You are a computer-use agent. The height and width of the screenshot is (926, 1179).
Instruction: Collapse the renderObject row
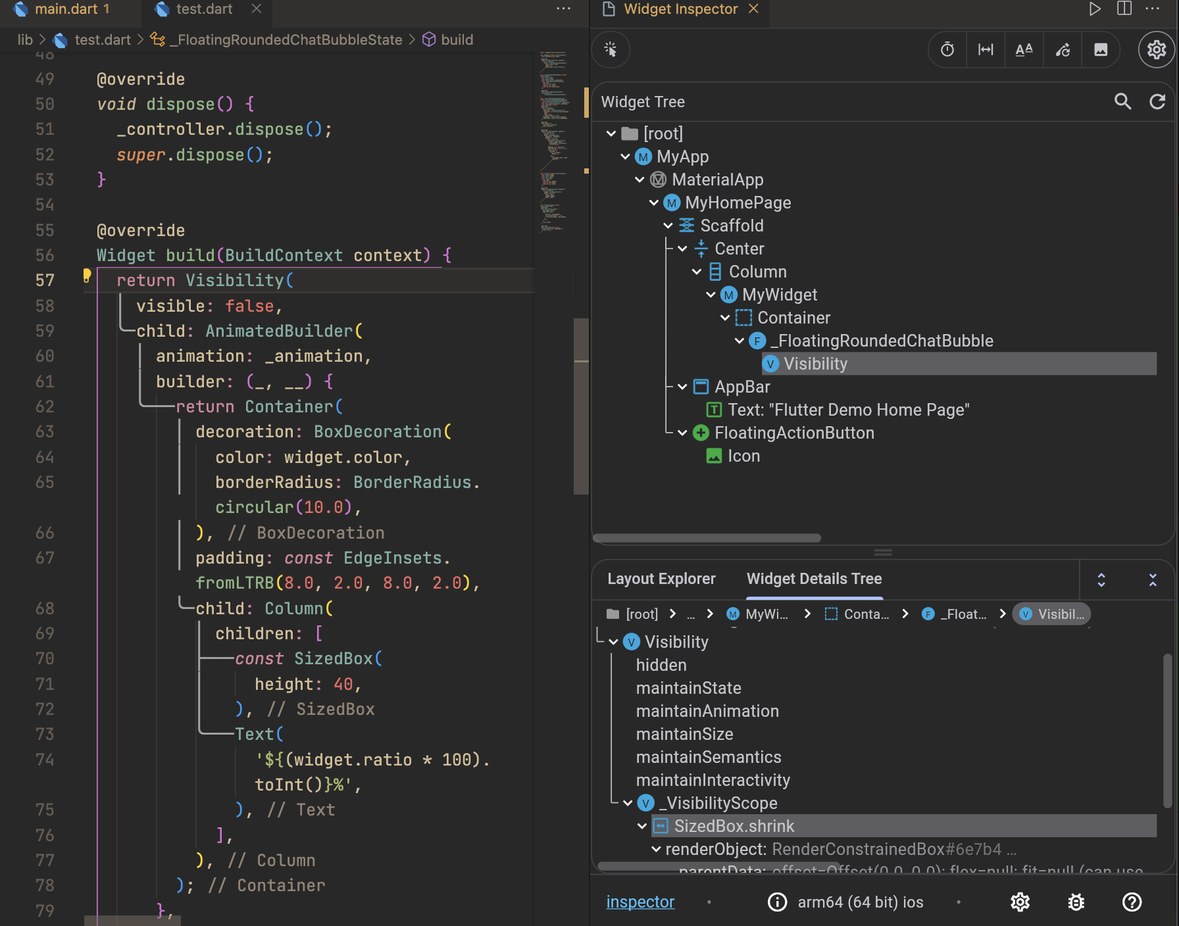tap(656, 849)
